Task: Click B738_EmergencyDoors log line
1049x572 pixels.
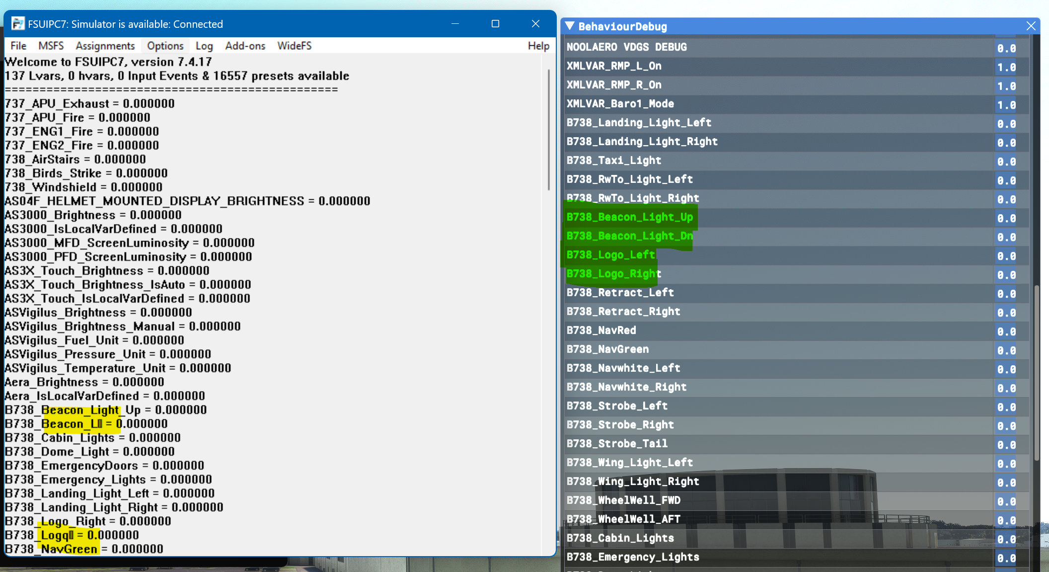Action: click(x=104, y=465)
